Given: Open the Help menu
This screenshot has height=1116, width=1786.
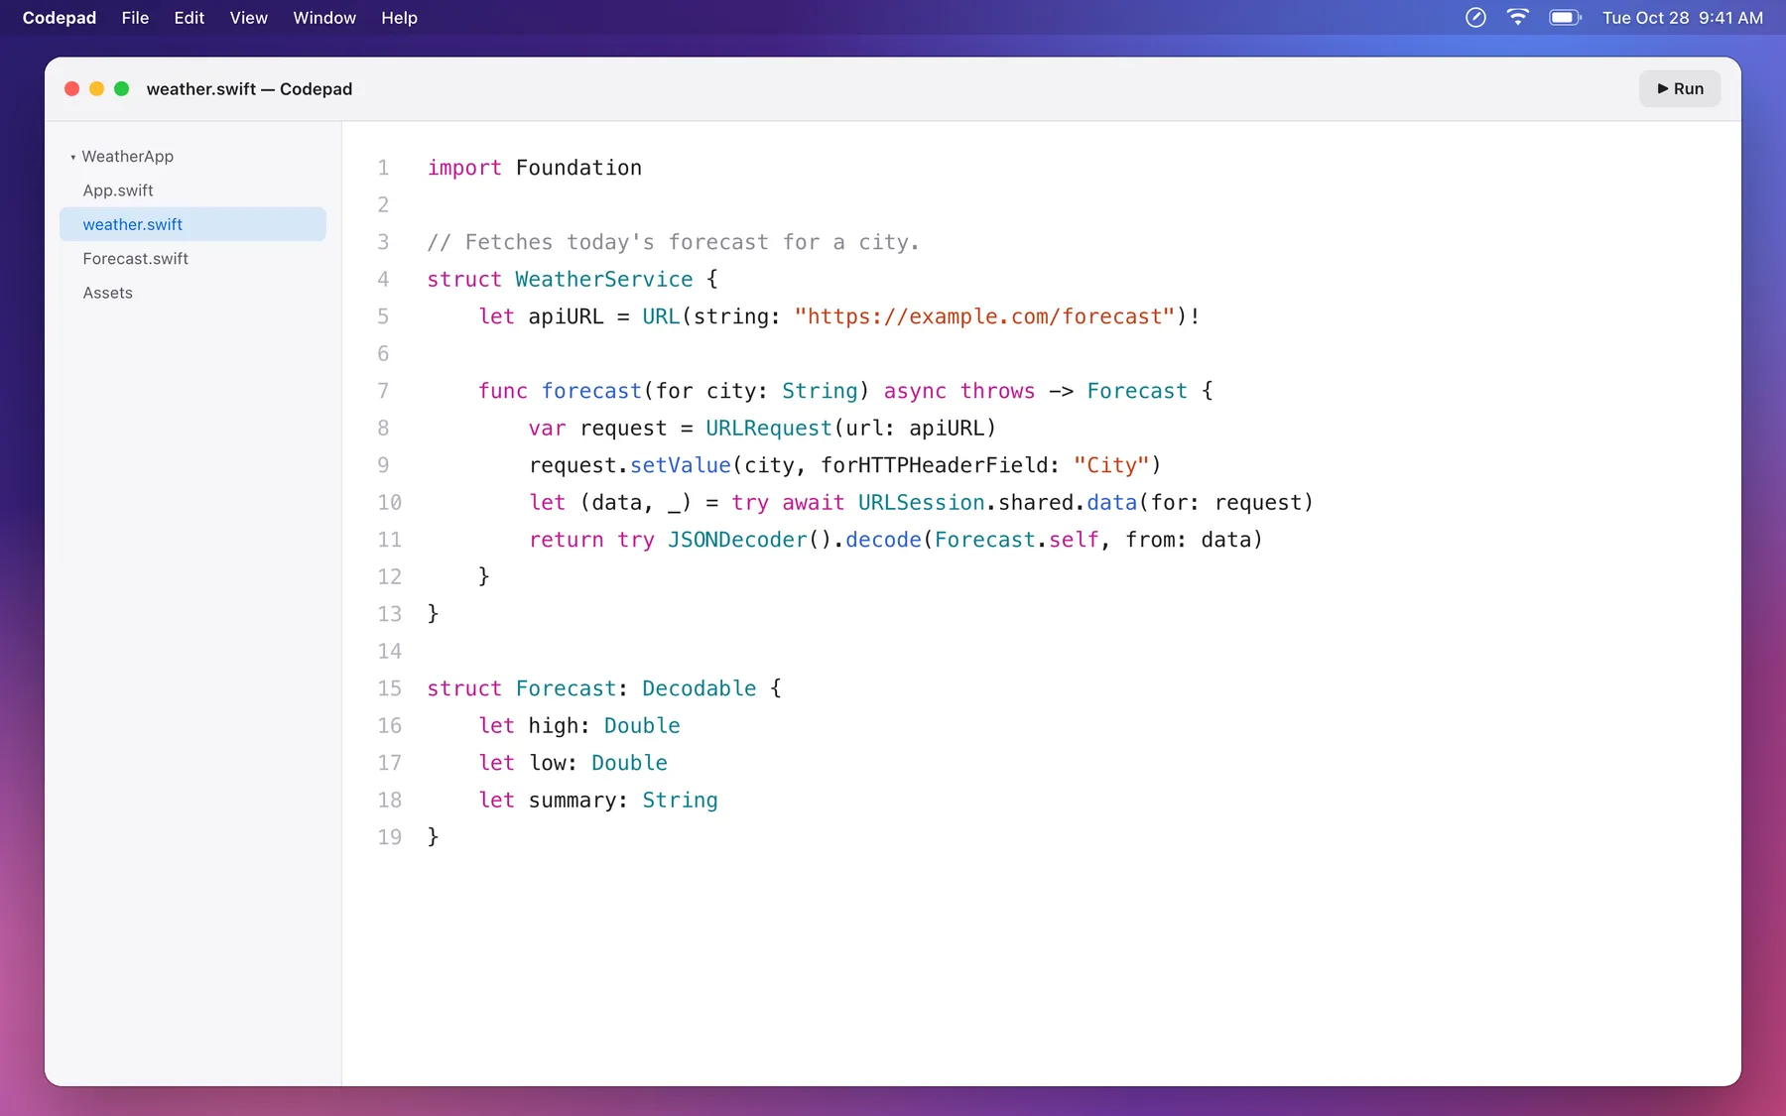Looking at the screenshot, I should [399, 18].
